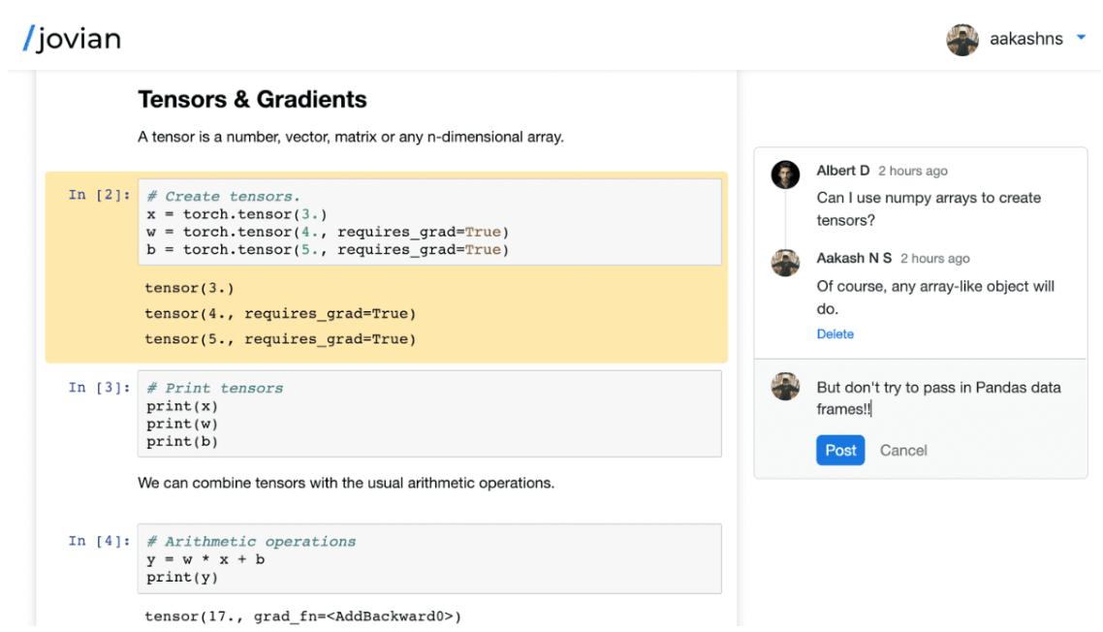Click the Aakash N S author name
Viewport: 1103px width, 632px height.
(854, 259)
